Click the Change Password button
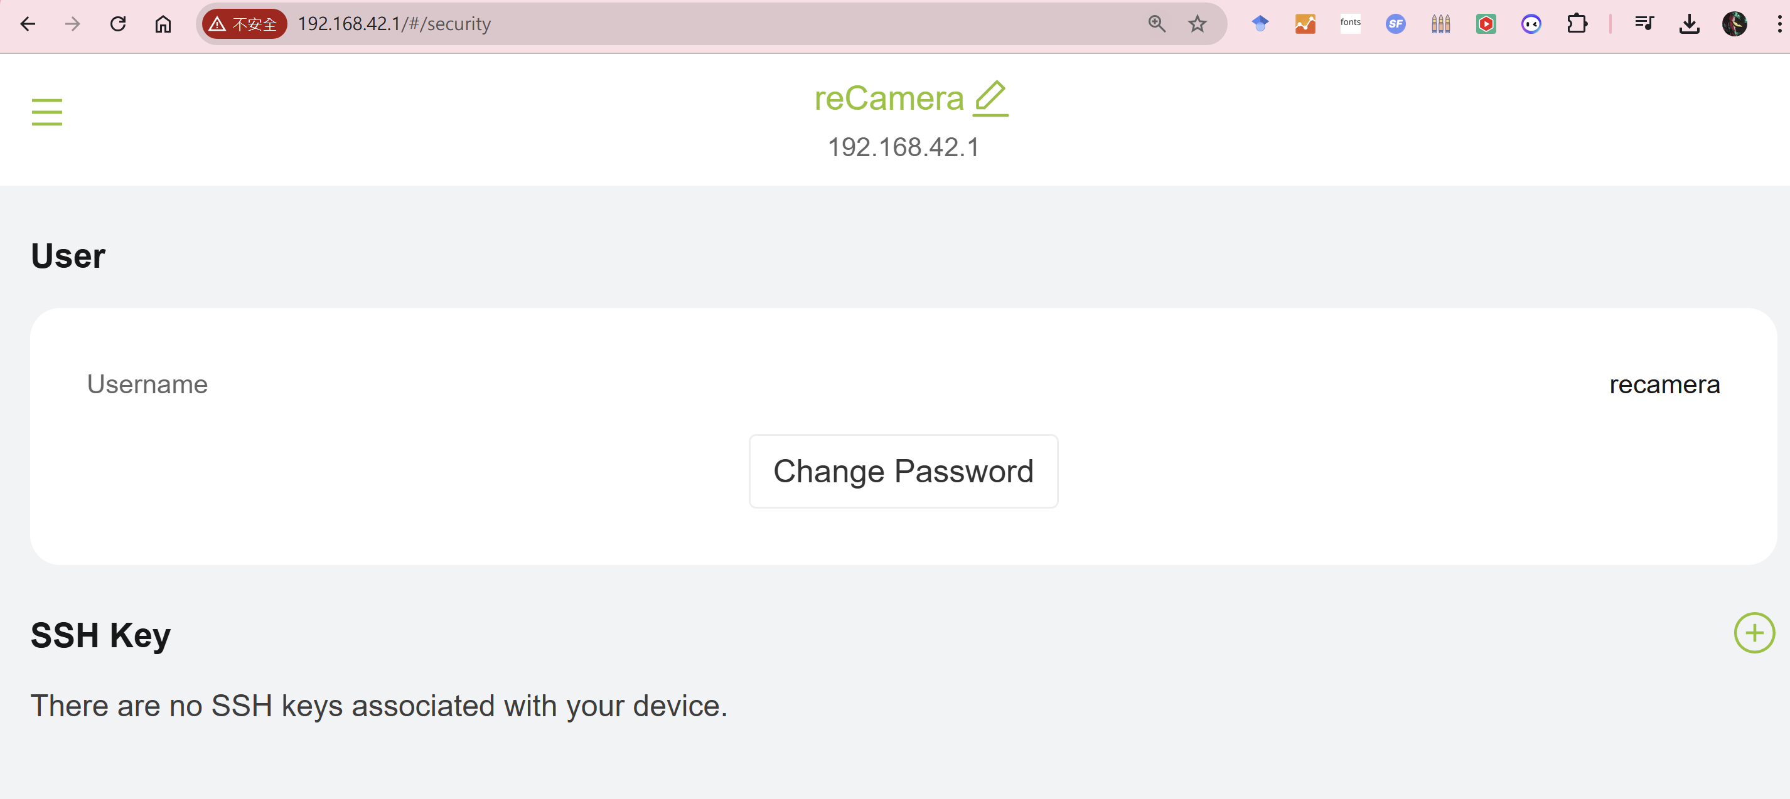1790x799 pixels. [903, 470]
